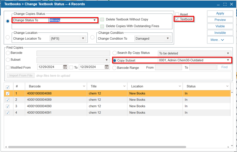The image size is (237, 152).
Task: Click the Find button
Action: coord(224,67)
